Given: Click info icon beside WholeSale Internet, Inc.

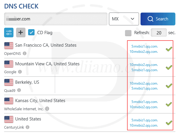Looking at the screenshot, I should 47,108.
